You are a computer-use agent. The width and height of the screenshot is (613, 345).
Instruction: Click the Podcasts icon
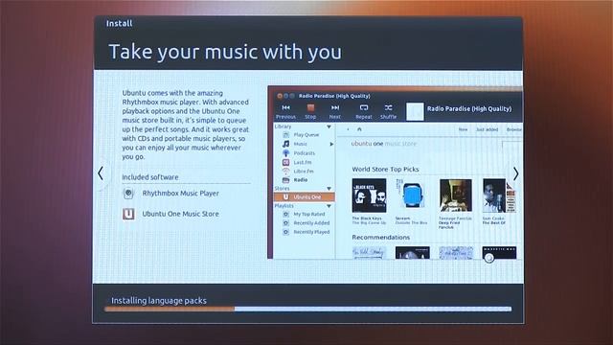point(285,153)
